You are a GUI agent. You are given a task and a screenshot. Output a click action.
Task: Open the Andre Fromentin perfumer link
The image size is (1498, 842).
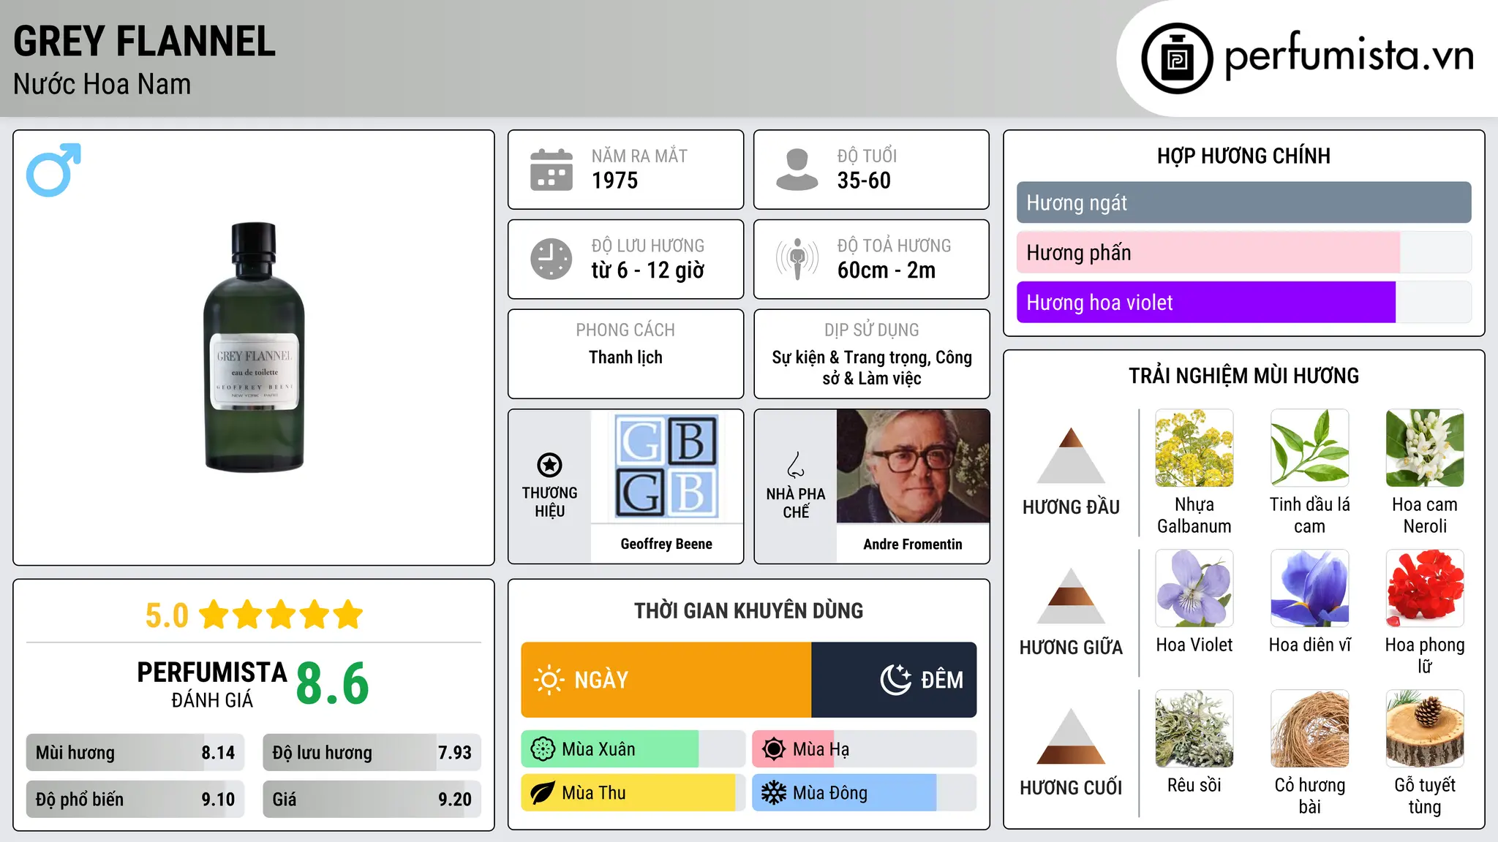pyautogui.click(x=913, y=544)
